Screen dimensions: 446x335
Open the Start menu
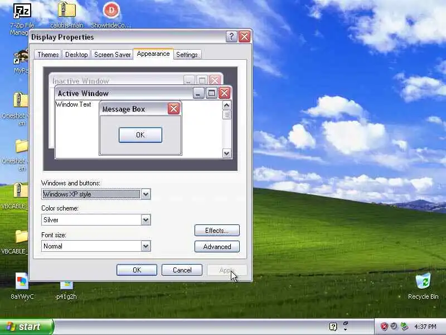(26, 327)
